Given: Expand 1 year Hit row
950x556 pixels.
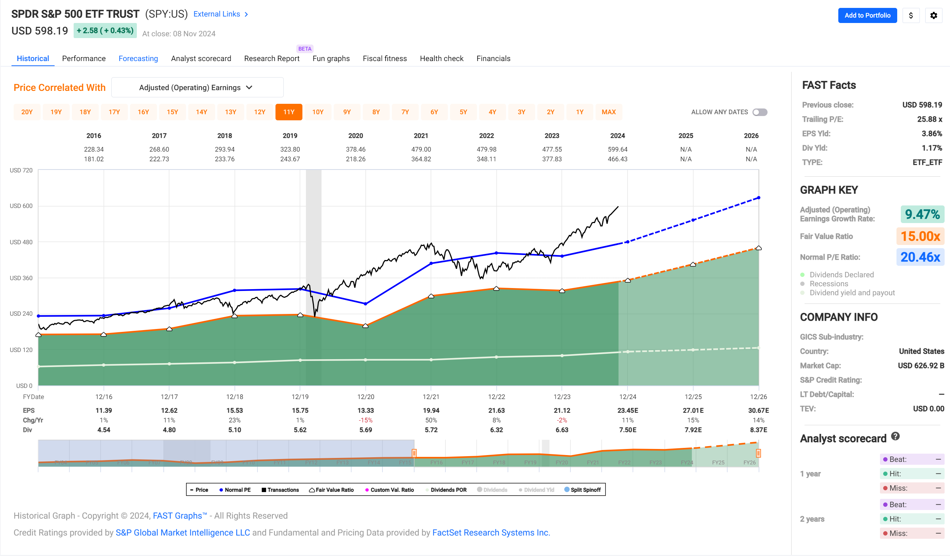Looking at the screenshot, I should [912, 473].
